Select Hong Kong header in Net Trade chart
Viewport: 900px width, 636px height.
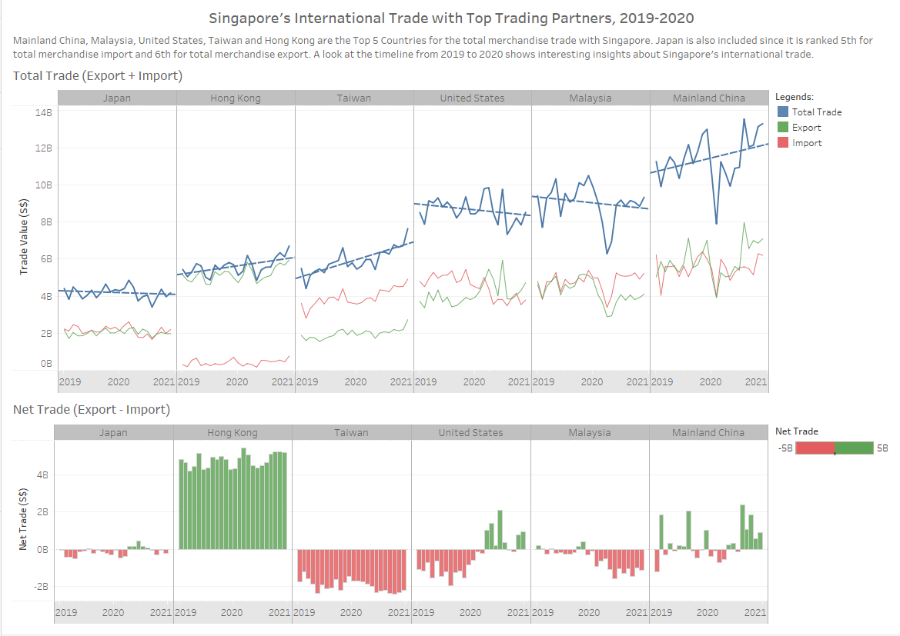coord(233,432)
